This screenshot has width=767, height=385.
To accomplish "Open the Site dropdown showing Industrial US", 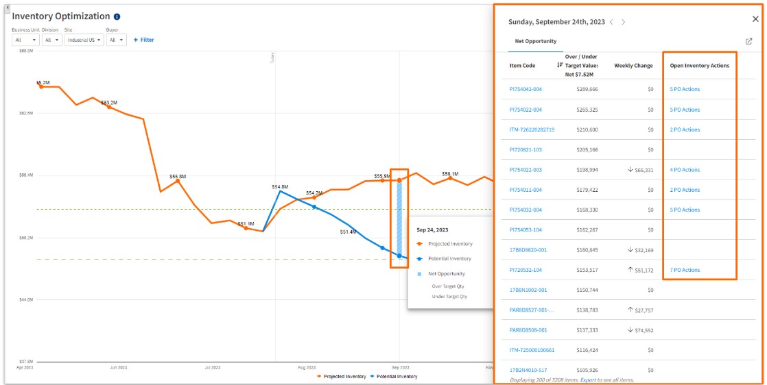I will coord(84,40).
